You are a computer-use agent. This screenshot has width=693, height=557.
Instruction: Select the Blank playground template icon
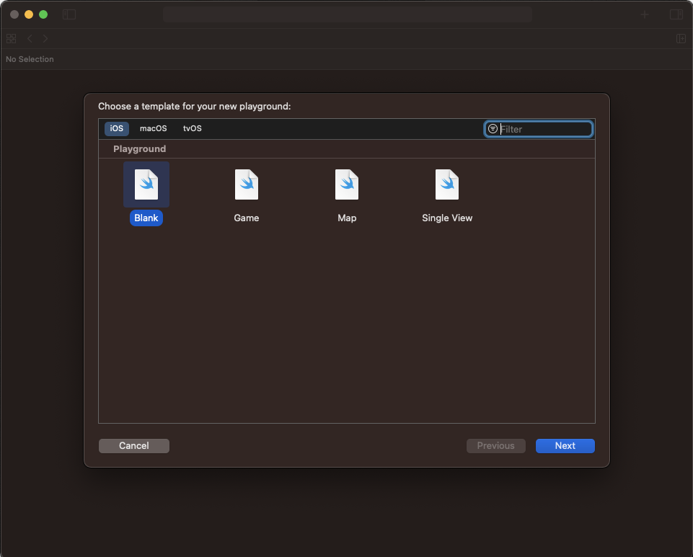click(x=146, y=184)
